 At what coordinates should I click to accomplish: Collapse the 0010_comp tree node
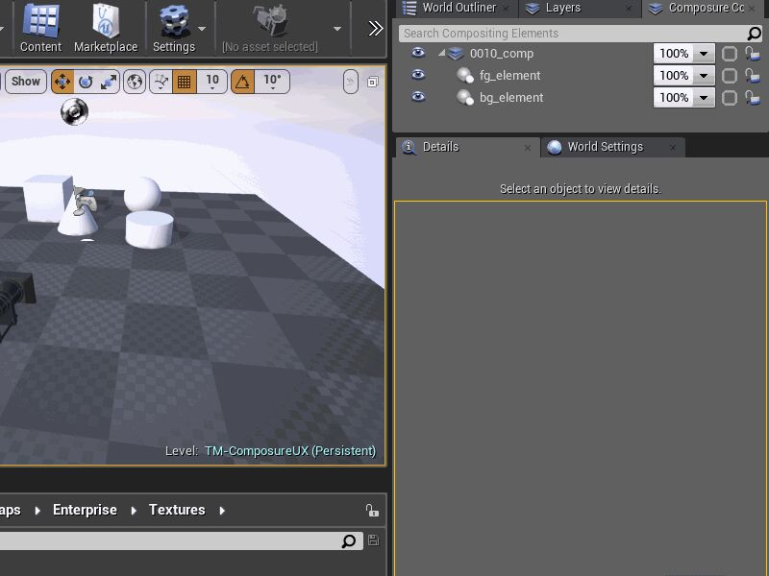(x=441, y=54)
